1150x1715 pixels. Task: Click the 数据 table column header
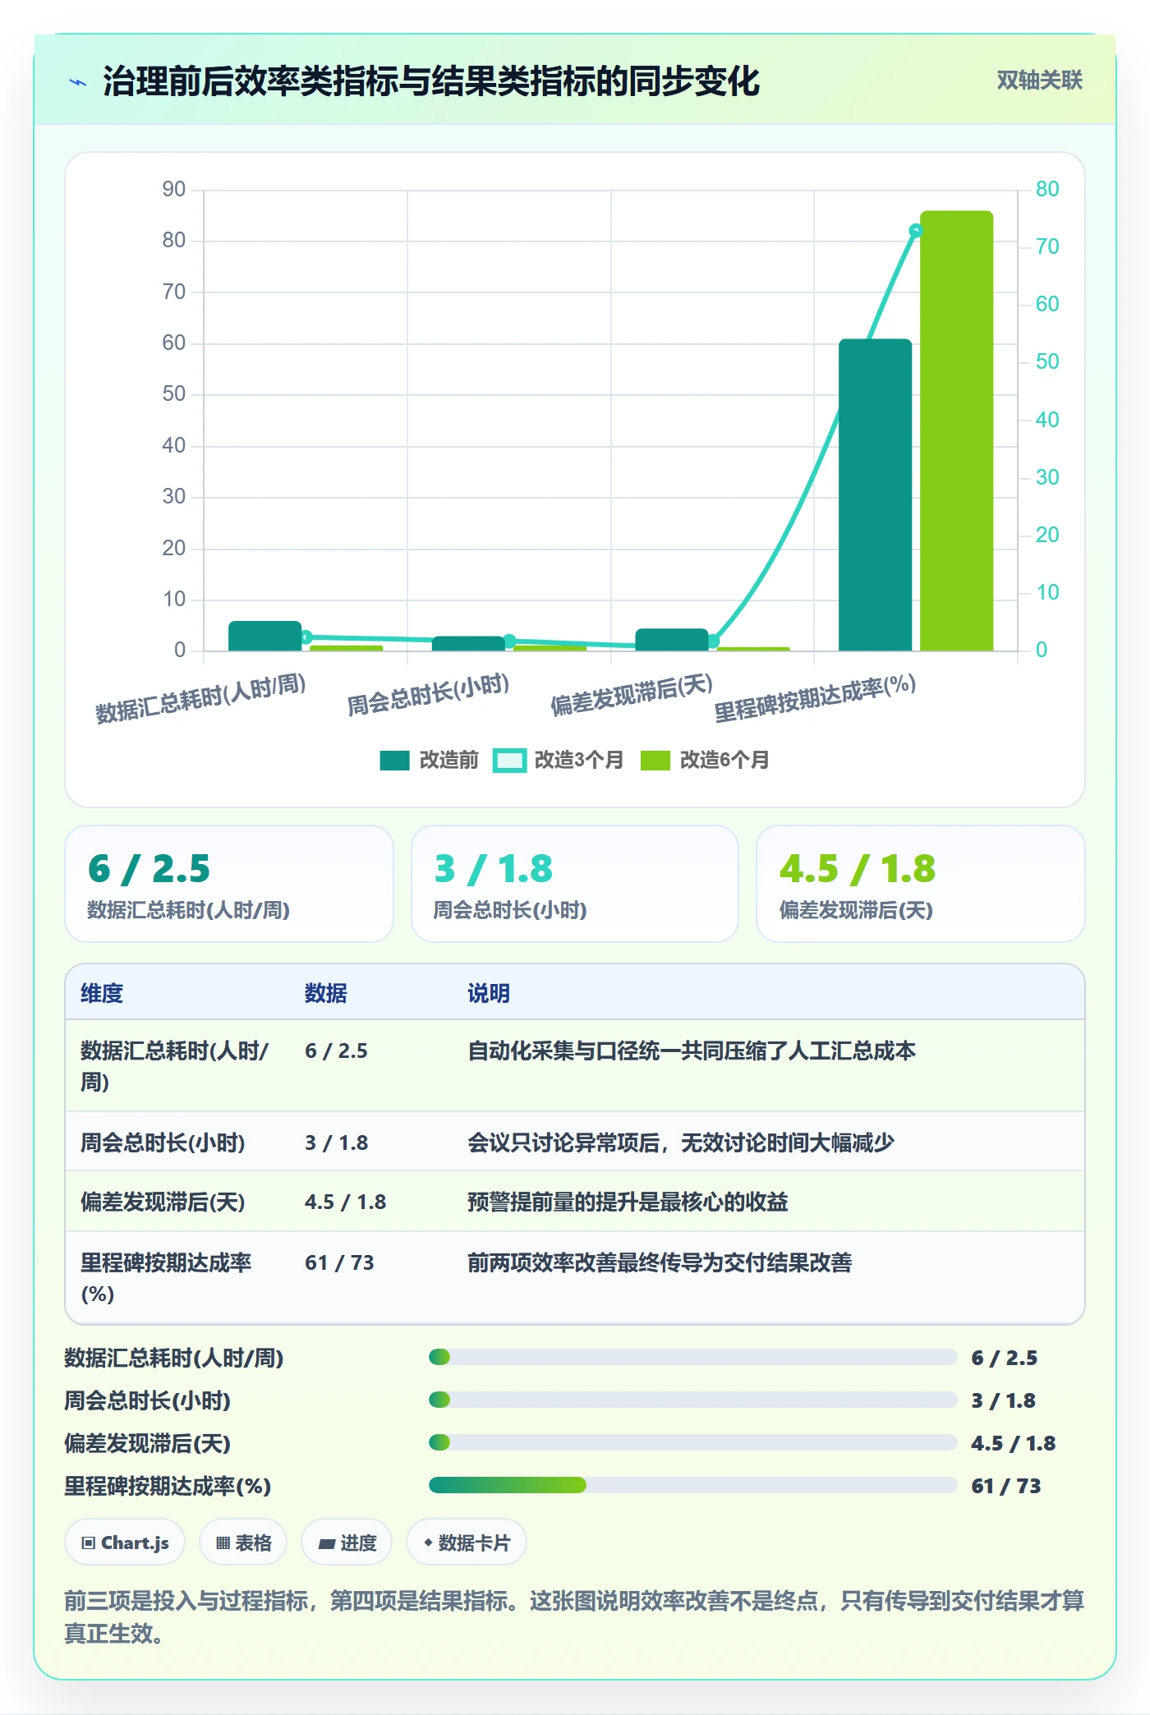click(x=326, y=993)
